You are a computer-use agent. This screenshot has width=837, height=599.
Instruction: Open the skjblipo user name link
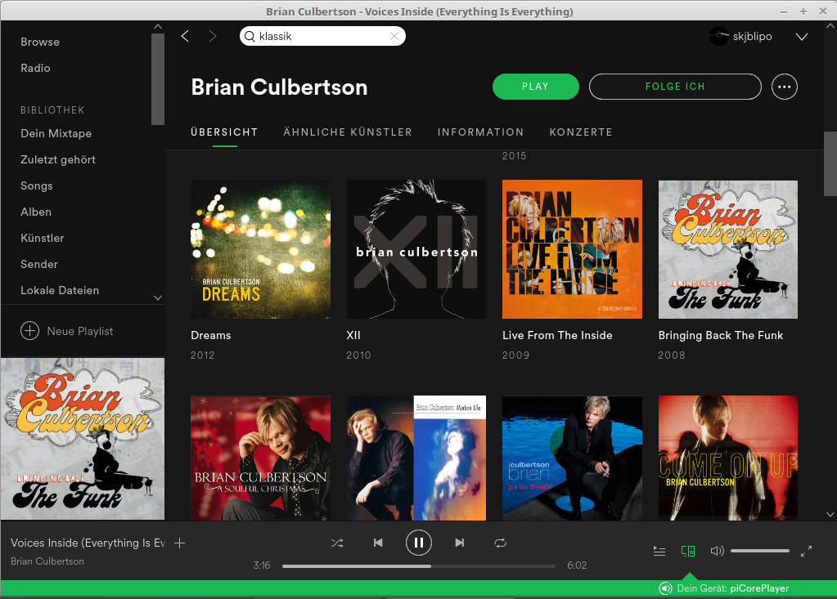752,36
